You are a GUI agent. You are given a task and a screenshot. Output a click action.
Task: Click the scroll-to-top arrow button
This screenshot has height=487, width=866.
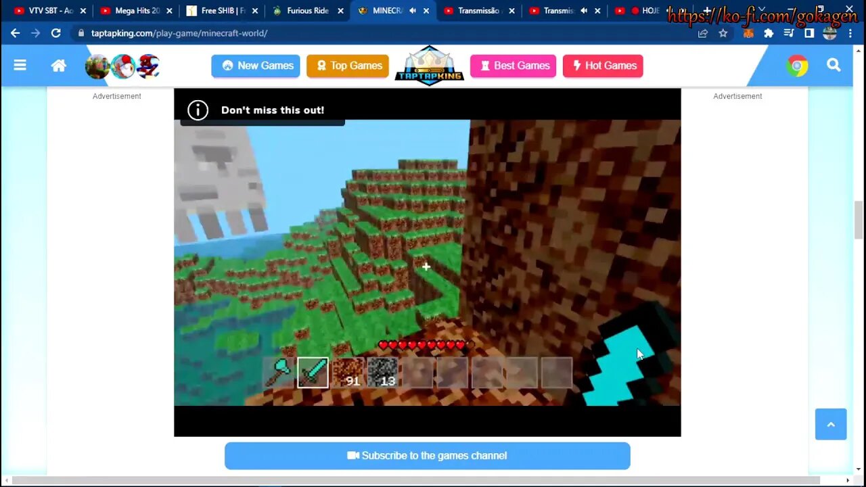tap(831, 424)
